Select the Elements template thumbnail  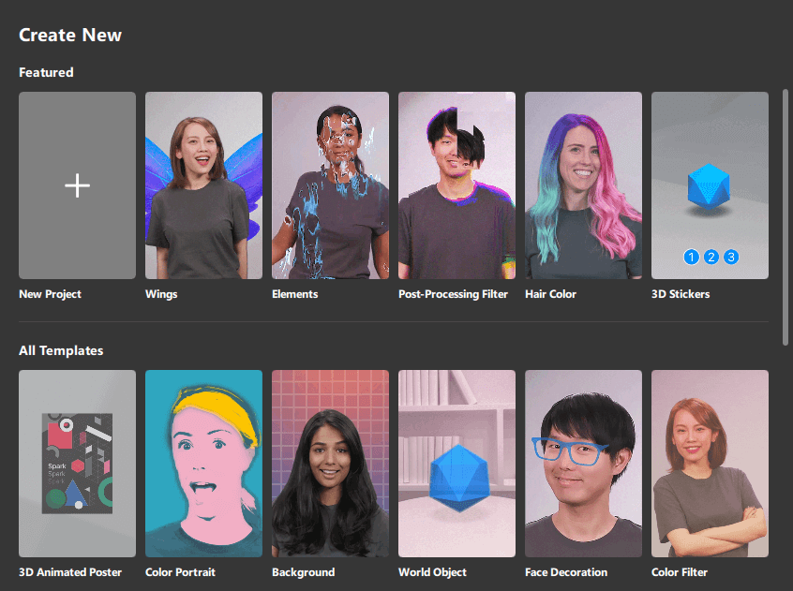(x=330, y=185)
